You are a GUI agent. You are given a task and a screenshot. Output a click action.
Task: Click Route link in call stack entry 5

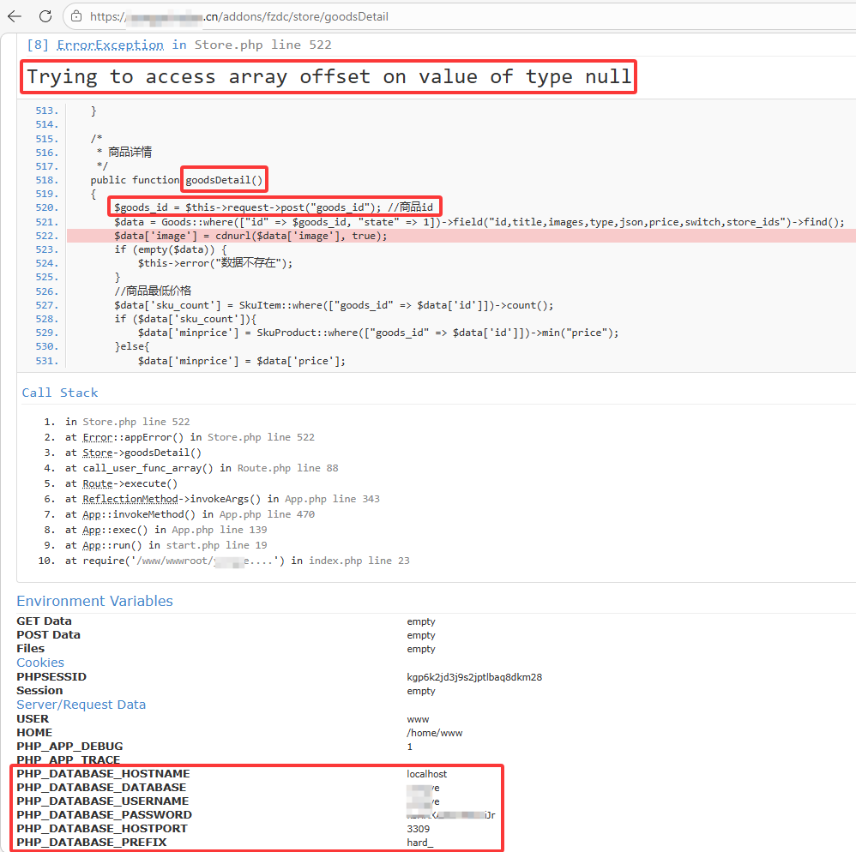coord(97,483)
